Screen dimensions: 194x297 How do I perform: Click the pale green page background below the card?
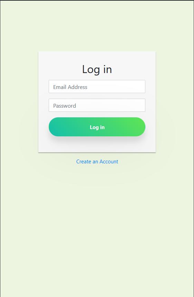coord(97,227)
